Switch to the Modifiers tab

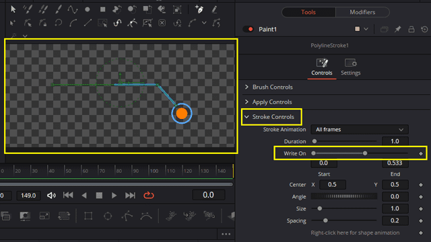click(x=362, y=12)
